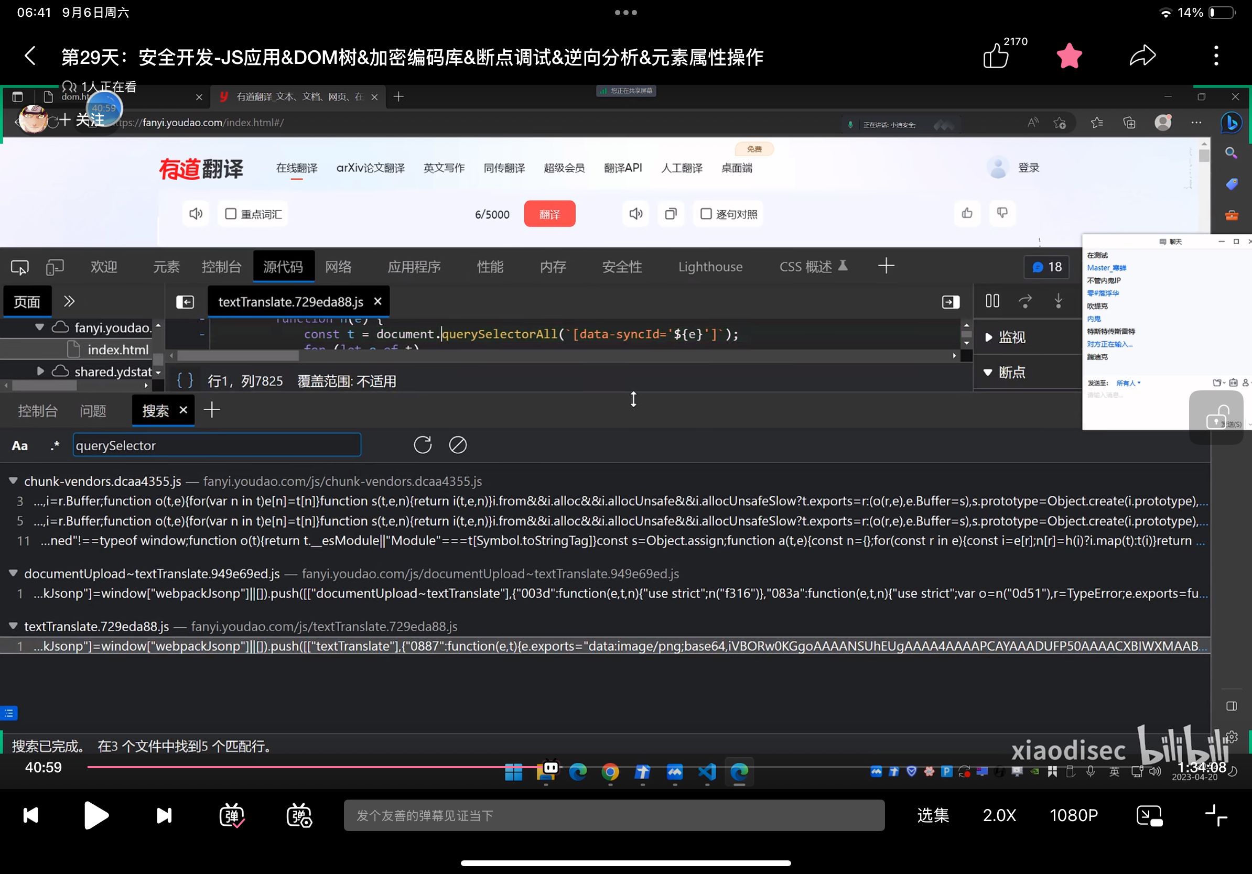Collapse textTranslate.729eda88.js search results
Image resolution: width=1252 pixels, height=874 pixels.
(13, 626)
